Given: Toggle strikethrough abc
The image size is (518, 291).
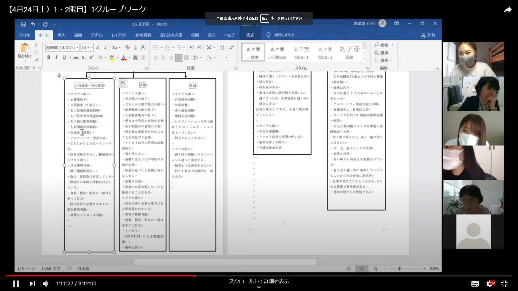Looking at the screenshot, I should pyautogui.click(x=76, y=57).
